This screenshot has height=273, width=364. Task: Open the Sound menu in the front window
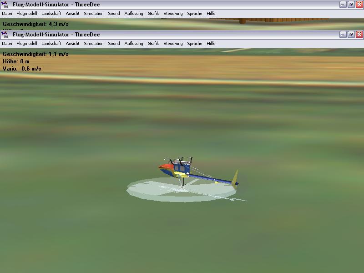pyautogui.click(x=114, y=44)
